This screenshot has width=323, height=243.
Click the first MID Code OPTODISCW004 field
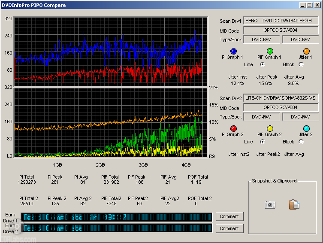point(281,30)
